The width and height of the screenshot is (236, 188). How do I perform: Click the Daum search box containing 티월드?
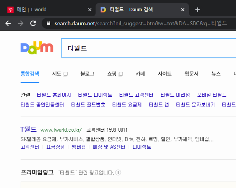click(x=148, y=48)
